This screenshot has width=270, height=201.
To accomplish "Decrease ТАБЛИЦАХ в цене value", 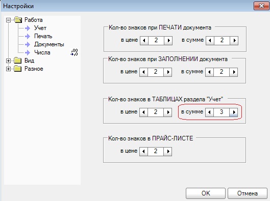I will (143, 112).
